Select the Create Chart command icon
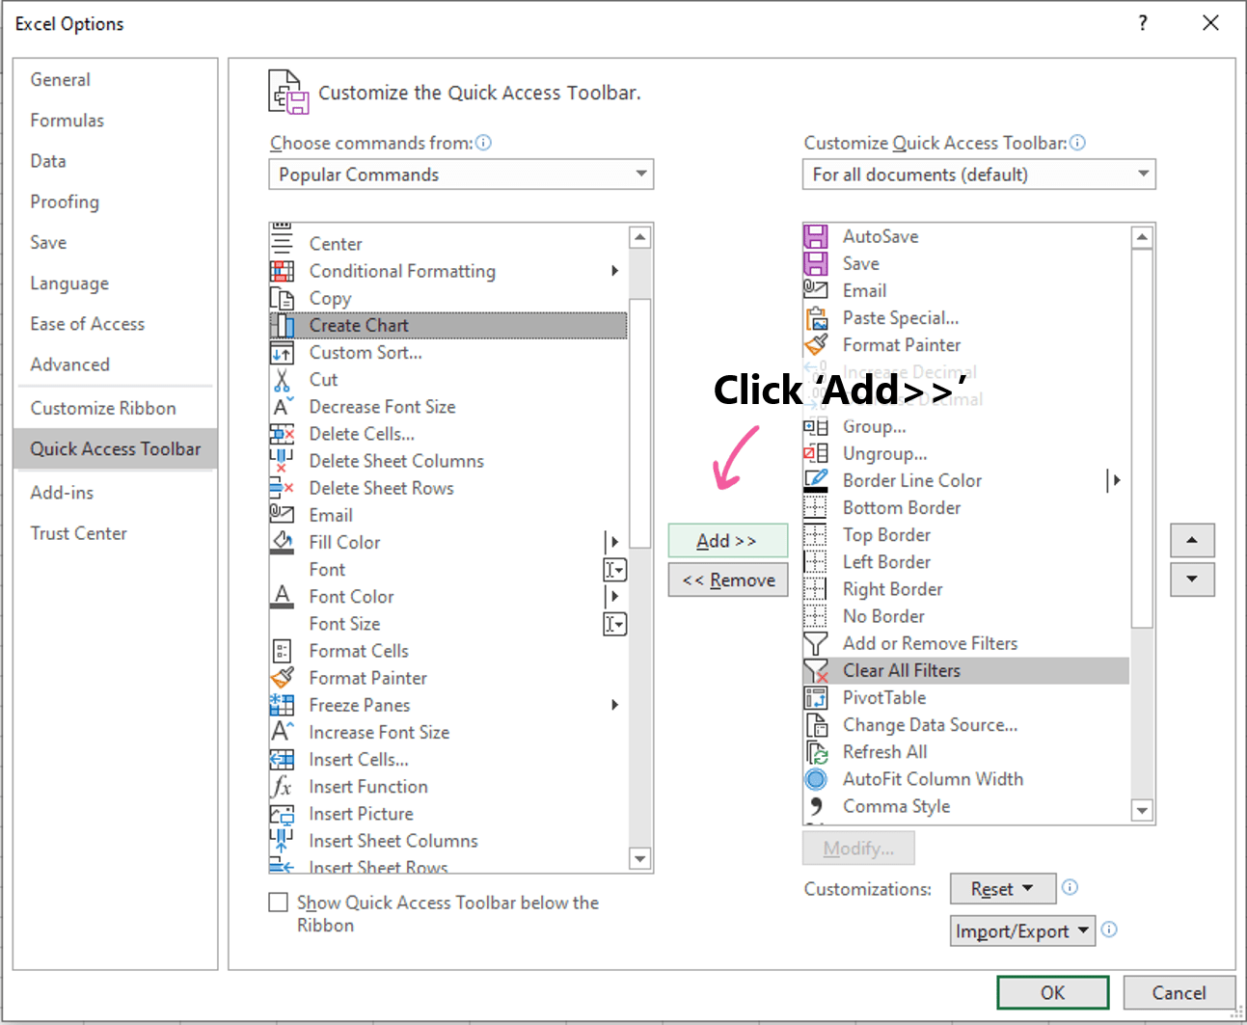1247x1025 pixels. coord(283,325)
